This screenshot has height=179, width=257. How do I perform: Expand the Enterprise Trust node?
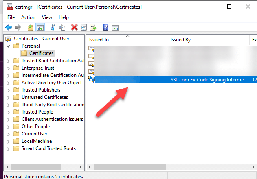(9, 68)
